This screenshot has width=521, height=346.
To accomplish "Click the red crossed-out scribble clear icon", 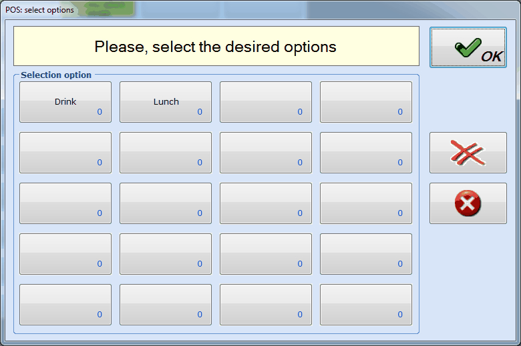I will pos(468,153).
